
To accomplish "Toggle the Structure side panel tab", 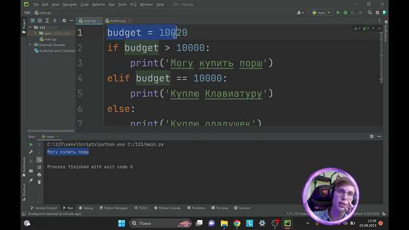I will 24,192.
